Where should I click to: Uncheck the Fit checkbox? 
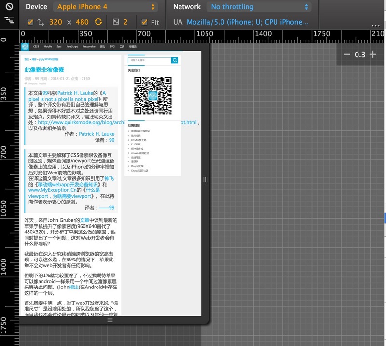(144, 22)
